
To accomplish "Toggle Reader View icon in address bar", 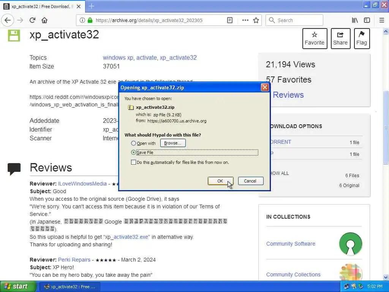I will point(230,20).
